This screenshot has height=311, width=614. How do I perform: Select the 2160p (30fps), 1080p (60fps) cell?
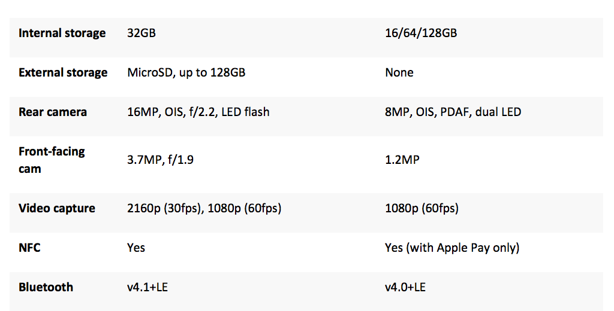click(204, 209)
